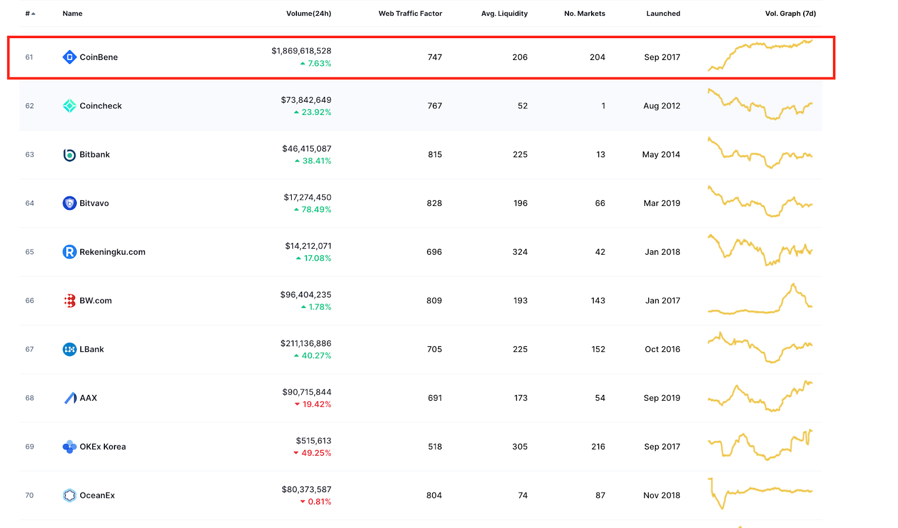Click the Vol. Graph (7d) header

click(791, 13)
